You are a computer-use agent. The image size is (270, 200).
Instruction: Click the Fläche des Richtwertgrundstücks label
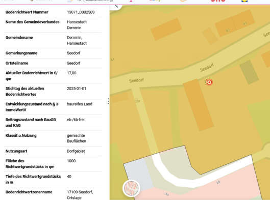click(30, 164)
